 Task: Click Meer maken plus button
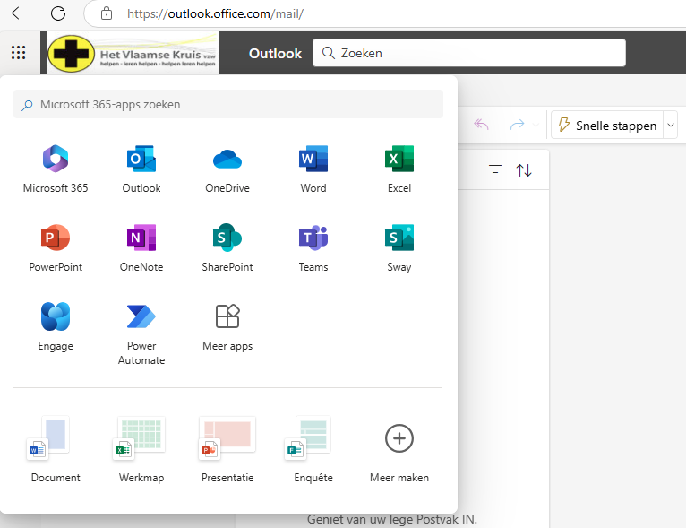point(399,438)
